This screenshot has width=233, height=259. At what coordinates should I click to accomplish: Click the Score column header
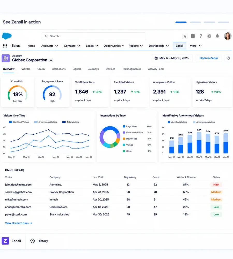pos(156,177)
